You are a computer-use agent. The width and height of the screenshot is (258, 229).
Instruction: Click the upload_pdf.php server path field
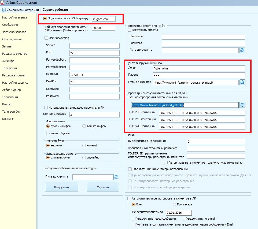[x=185, y=105]
